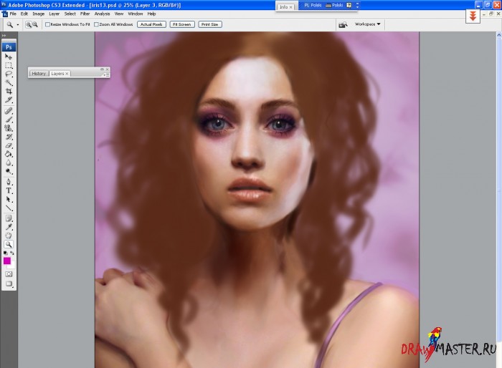Image resolution: width=502 pixels, height=368 pixels.
Task: Open the Image menu
Action: point(39,14)
